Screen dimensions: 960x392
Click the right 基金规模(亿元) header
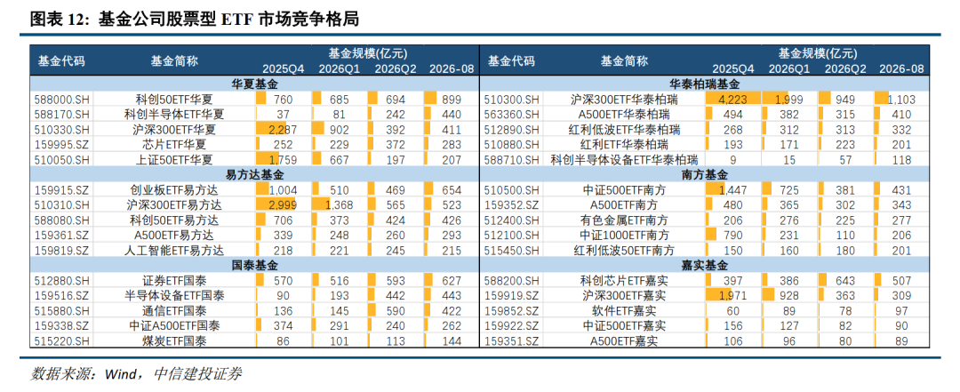point(818,53)
